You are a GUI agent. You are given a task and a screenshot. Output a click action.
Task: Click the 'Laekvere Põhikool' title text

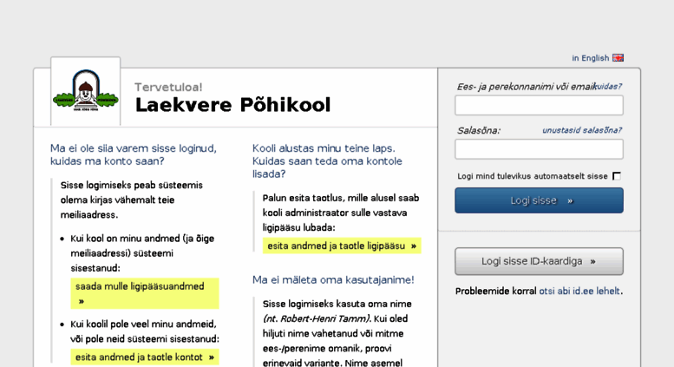pos(233,105)
